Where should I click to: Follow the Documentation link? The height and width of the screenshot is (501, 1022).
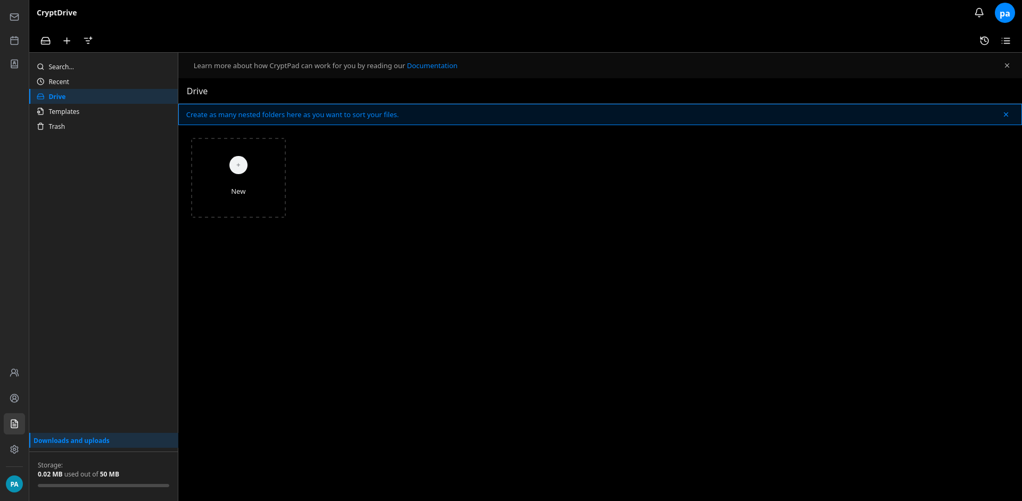(x=432, y=65)
